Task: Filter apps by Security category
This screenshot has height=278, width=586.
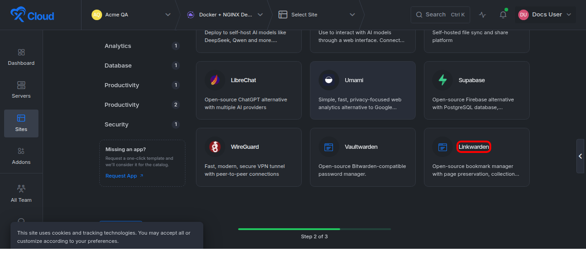Action: point(142,125)
